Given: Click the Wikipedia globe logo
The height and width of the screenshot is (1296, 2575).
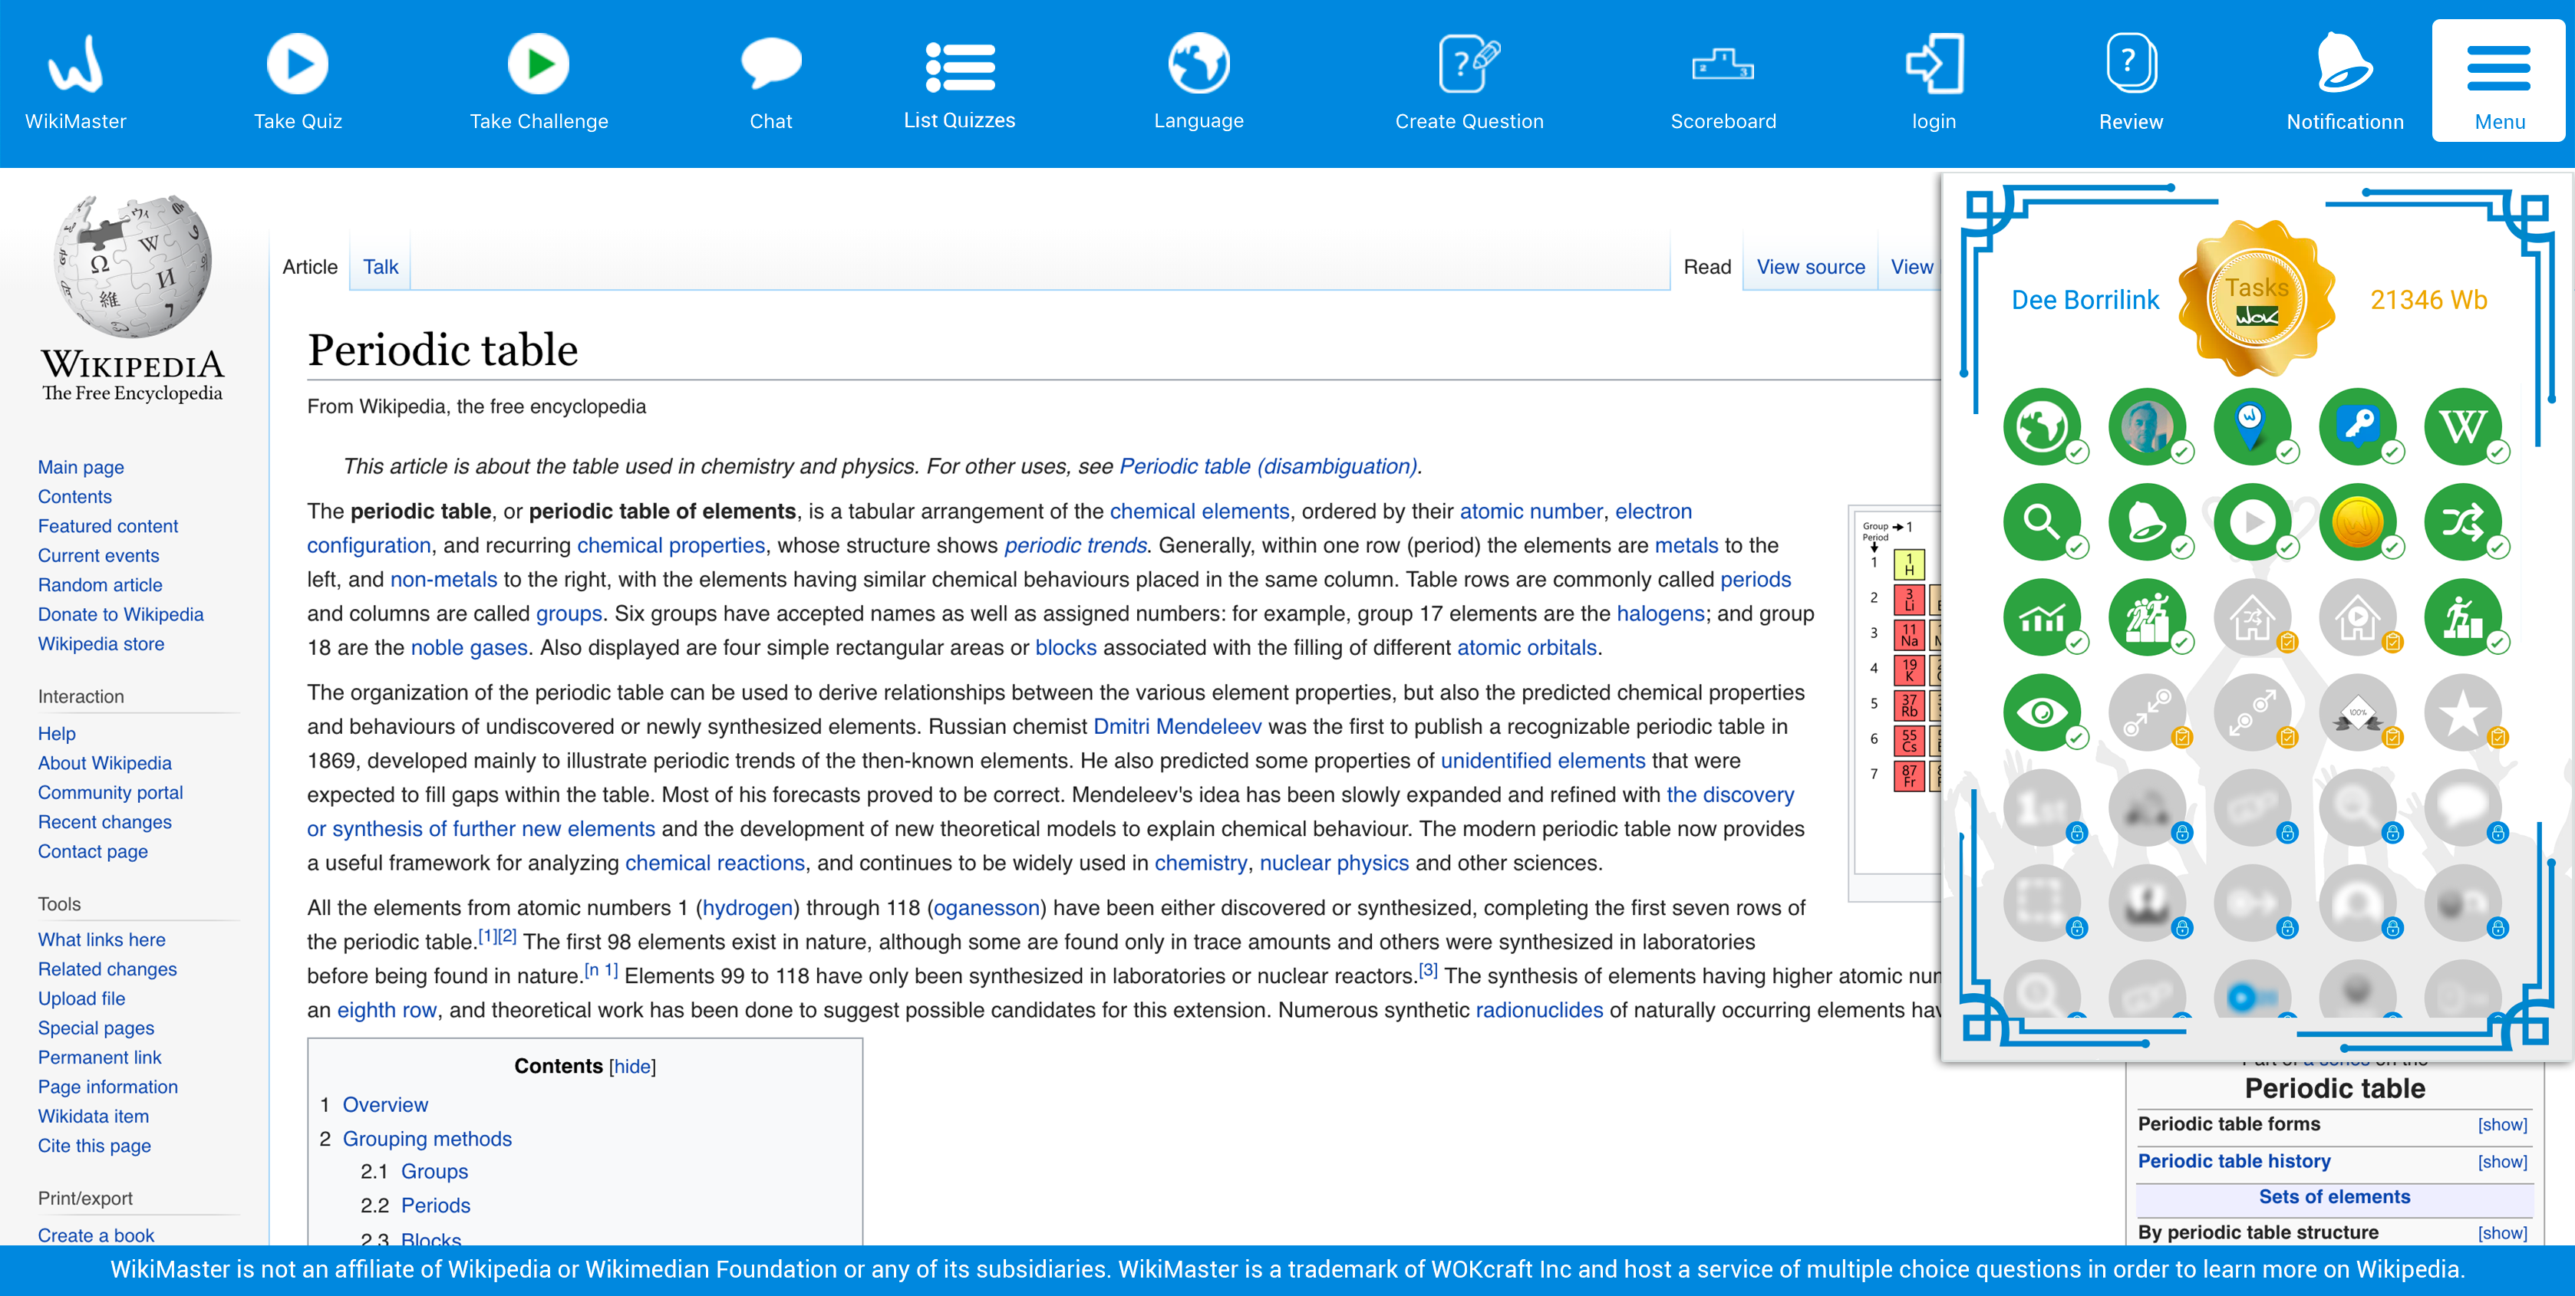Looking at the screenshot, I should (x=132, y=266).
